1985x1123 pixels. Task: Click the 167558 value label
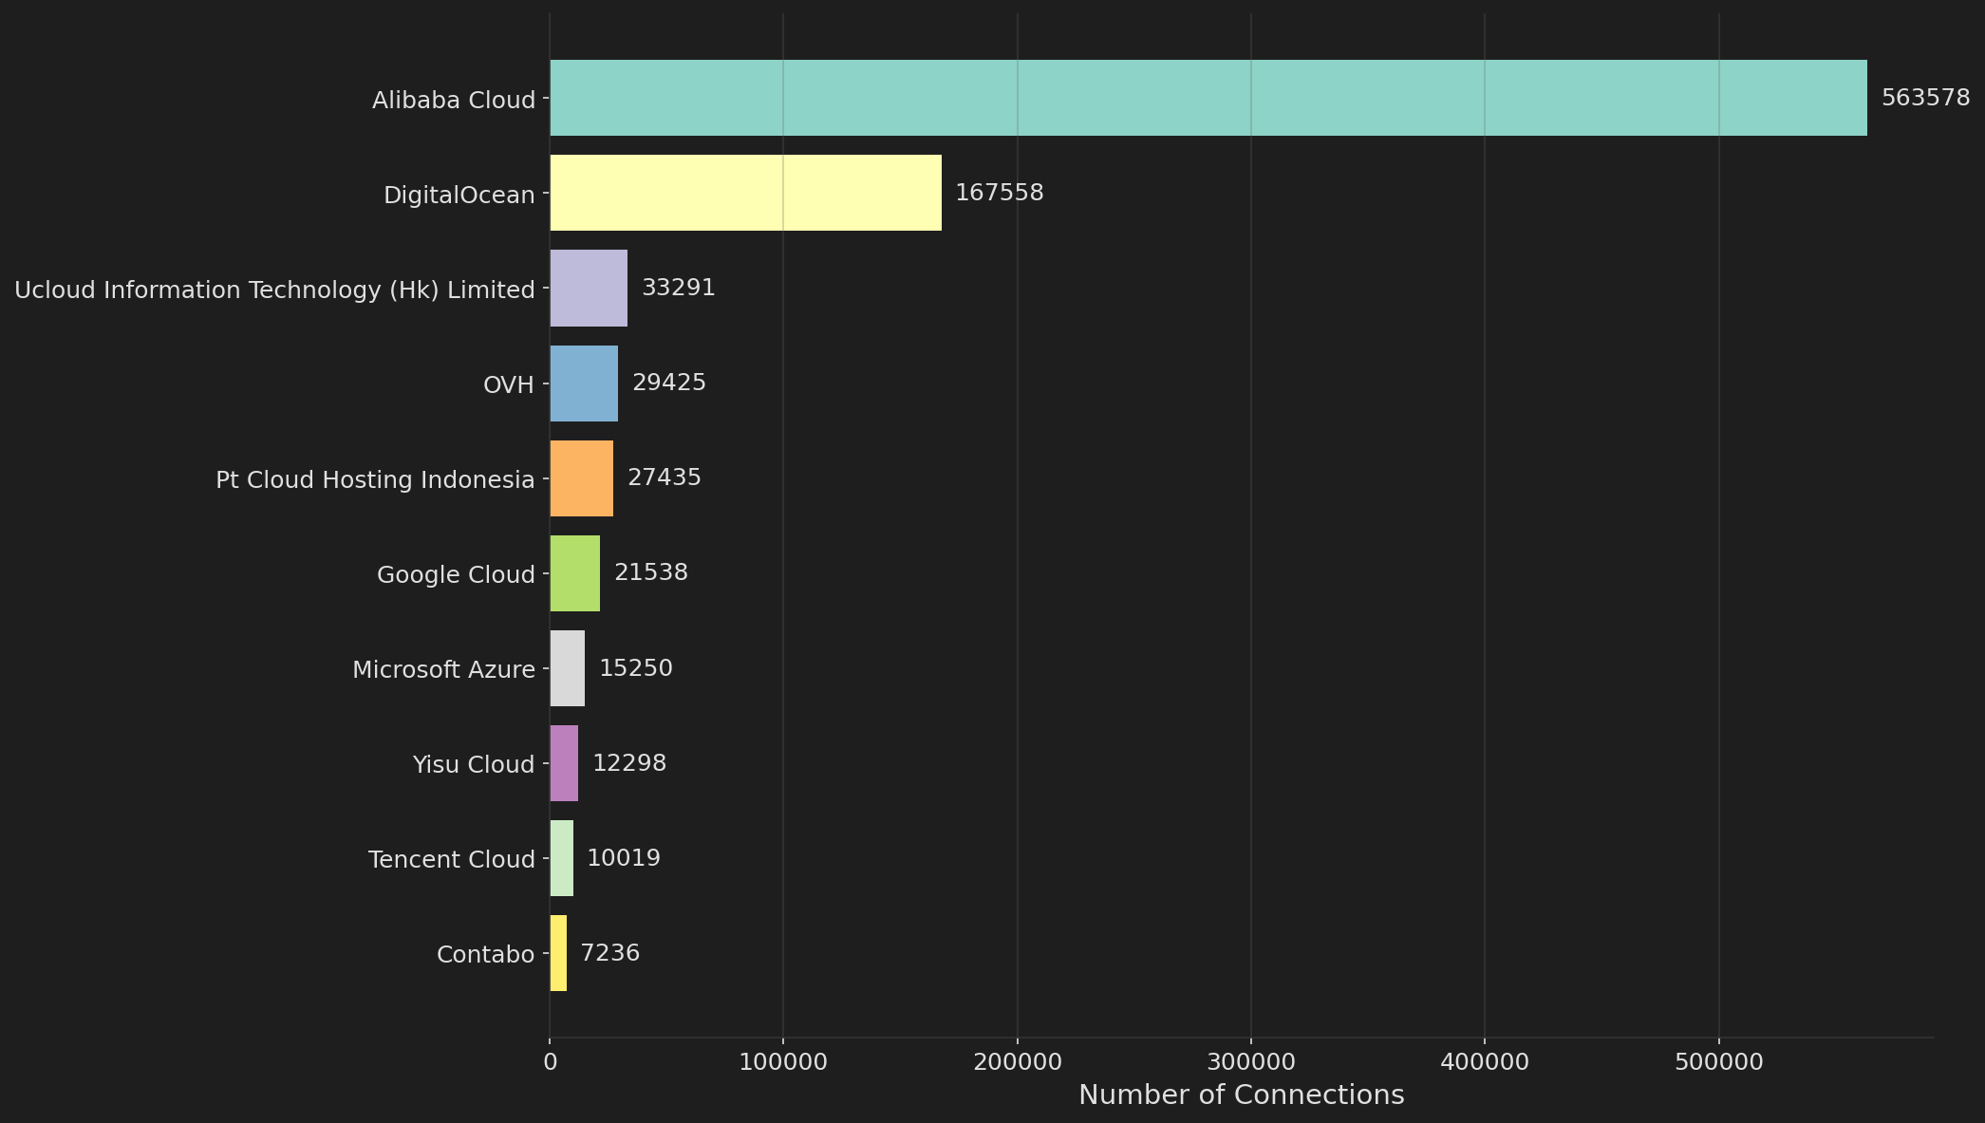coord(999,193)
